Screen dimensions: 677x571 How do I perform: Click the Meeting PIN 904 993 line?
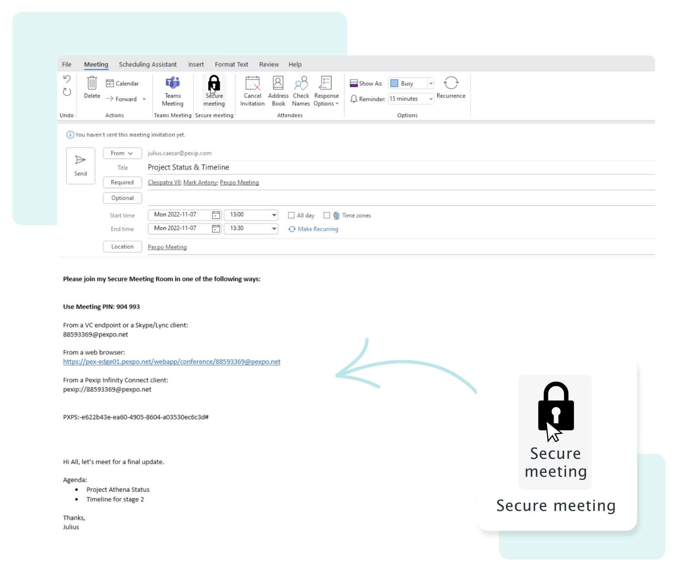point(101,307)
